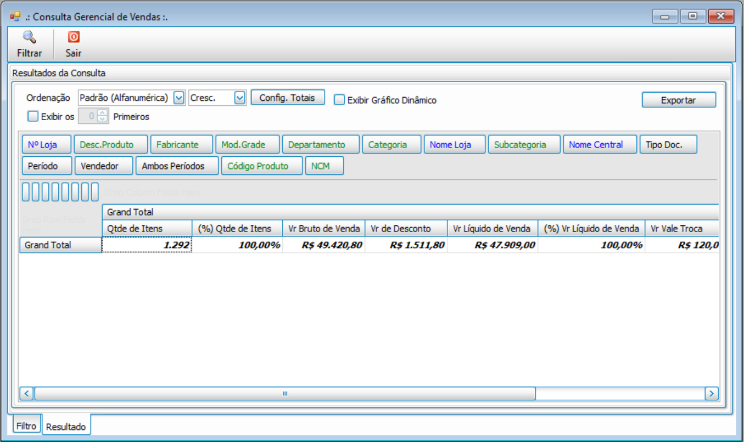The width and height of the screenshot is (744, 442).
Task: Select the Período field button
Action: pyautogui.click(x=47, y=166)
